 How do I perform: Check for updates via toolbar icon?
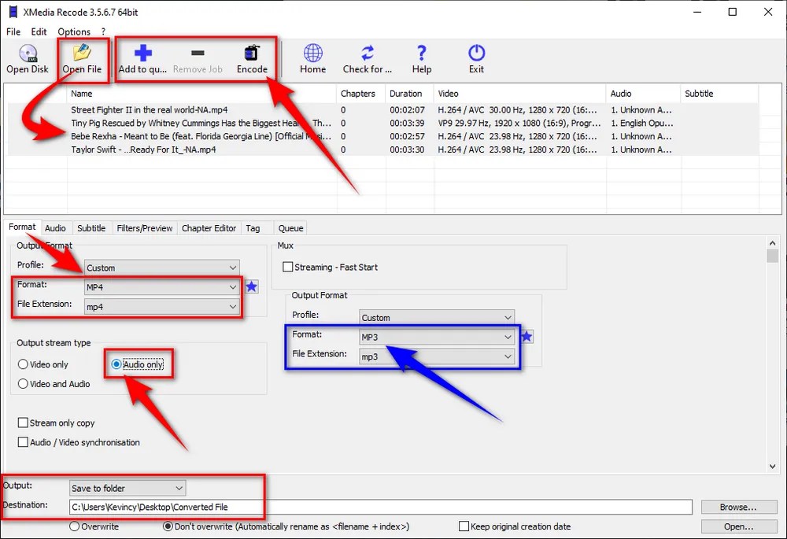[367, 57]
